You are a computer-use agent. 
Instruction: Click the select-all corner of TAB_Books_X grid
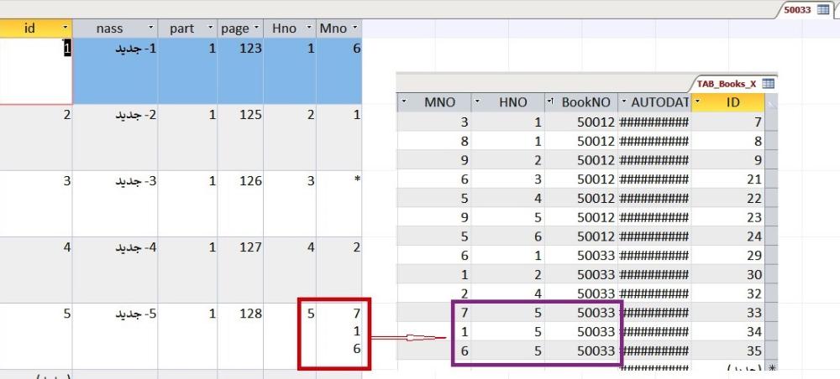[771, 103]
